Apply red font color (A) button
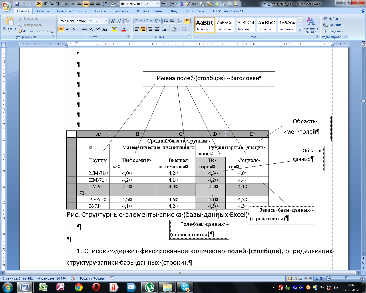This screenshot has height=293, width=366. (124, 29)
